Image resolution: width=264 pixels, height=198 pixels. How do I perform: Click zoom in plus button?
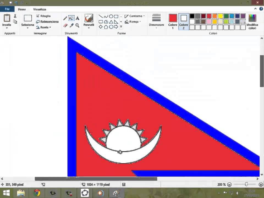coord(261,185)
